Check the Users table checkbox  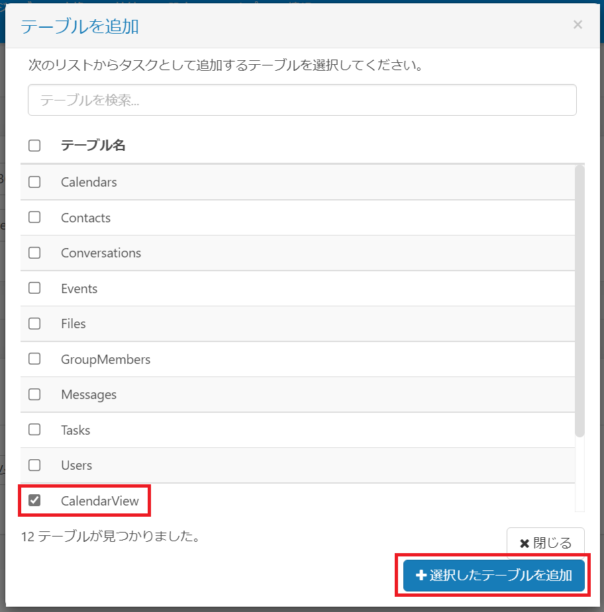tap(34, 465)
